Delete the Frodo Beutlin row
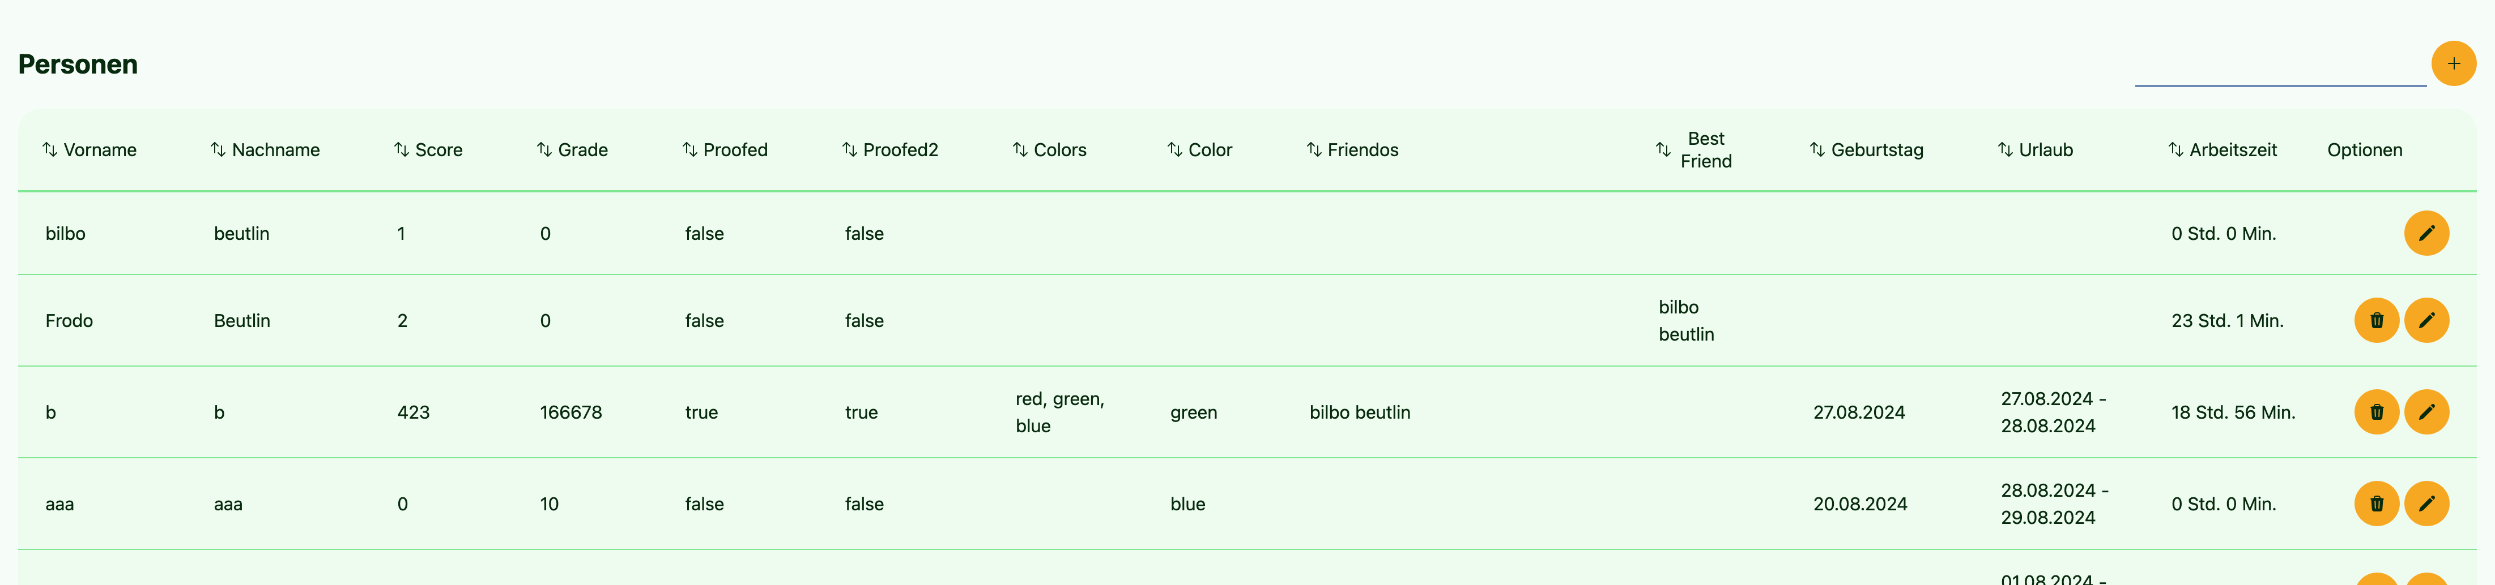Image resolution: width=2495 pixels, height=585 pixels. (2376, 320)
